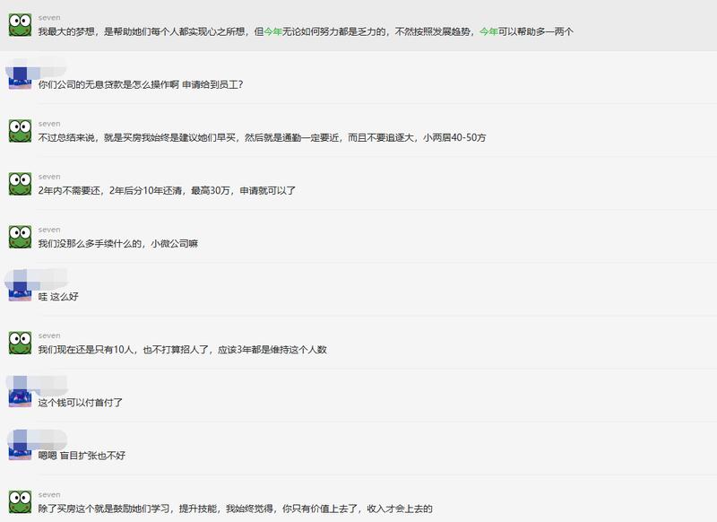This screenshot has width=717, height=522.
Task: Open the blurred avatar asking about interest-free loans
Action: click(18, 75)
